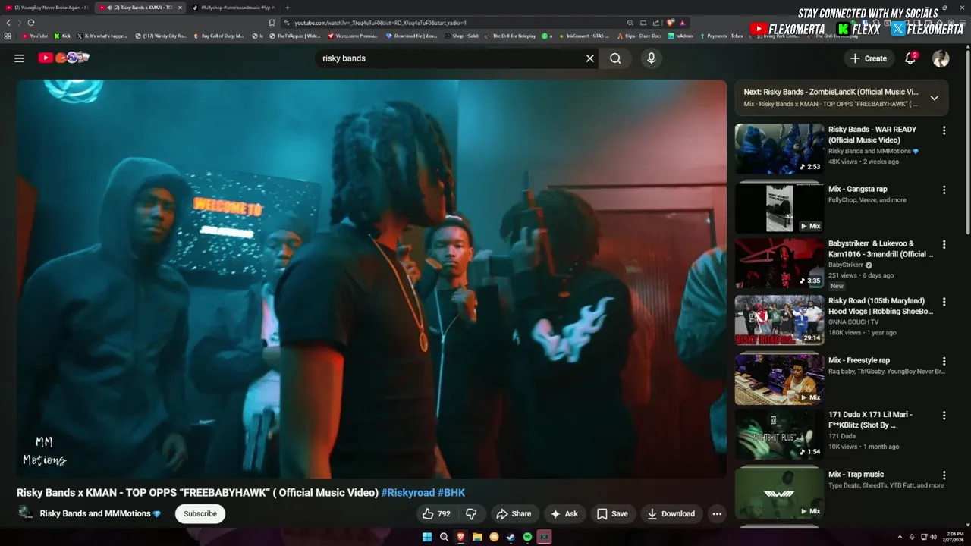Open the Shop - Sickö bookmark

(463, 36)
